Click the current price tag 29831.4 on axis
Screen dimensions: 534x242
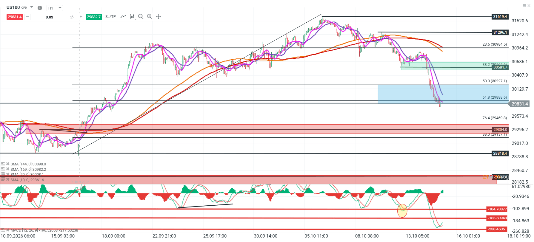click(x=519, y=104)
